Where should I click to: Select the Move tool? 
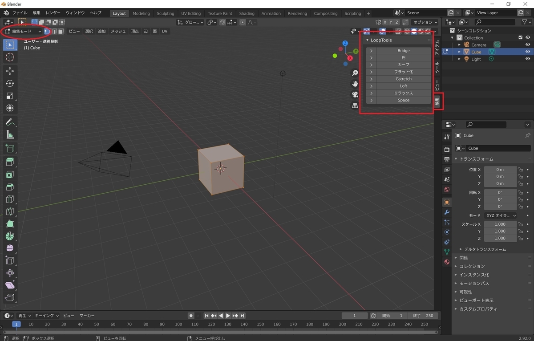pos(10,71)
